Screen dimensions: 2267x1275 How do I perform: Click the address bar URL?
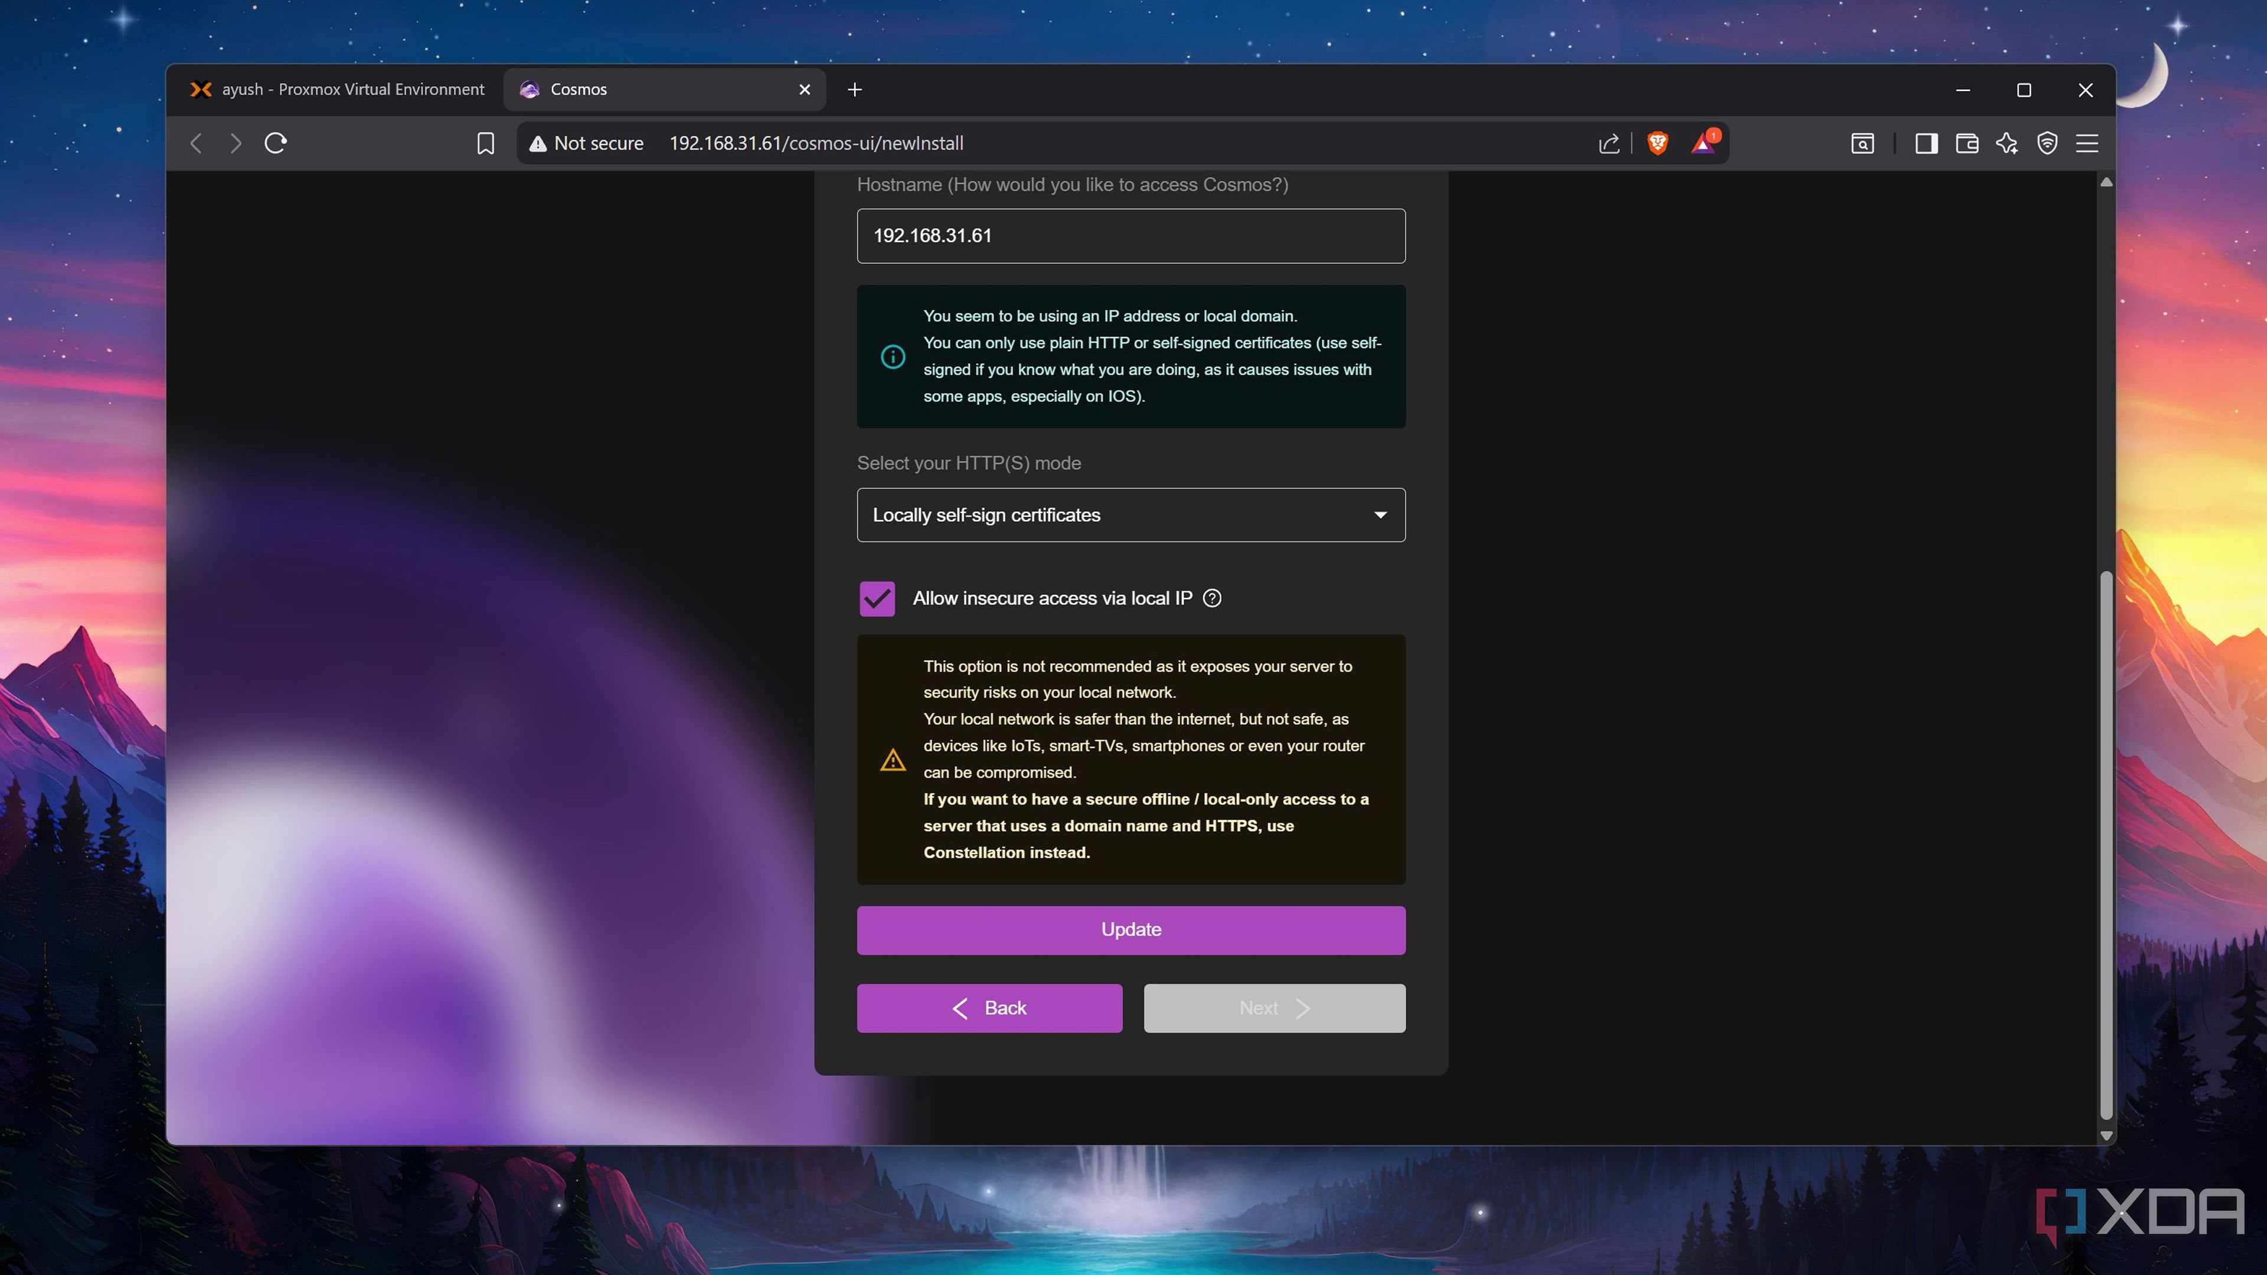pos(816,143)
